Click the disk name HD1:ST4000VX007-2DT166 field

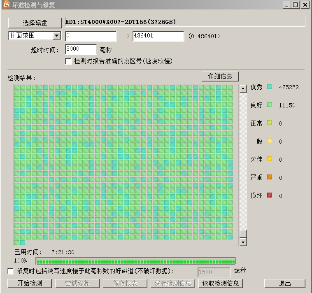185,22
